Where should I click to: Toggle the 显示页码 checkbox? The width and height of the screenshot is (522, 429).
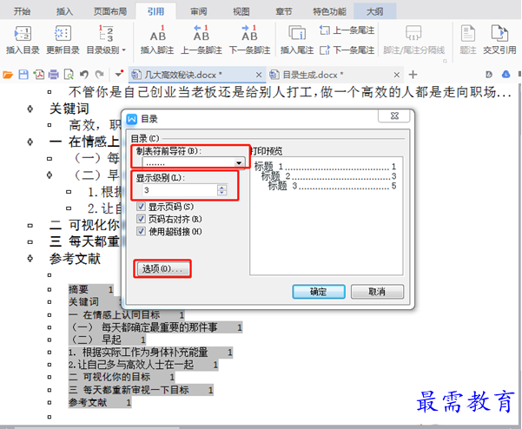[x=142, y=207]
